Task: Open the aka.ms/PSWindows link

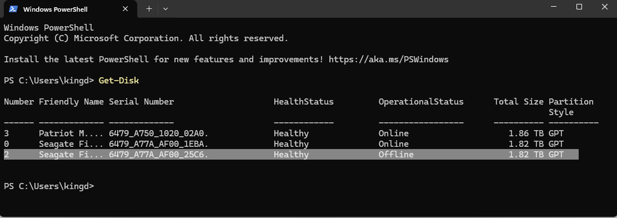Action: pos(388,60)
